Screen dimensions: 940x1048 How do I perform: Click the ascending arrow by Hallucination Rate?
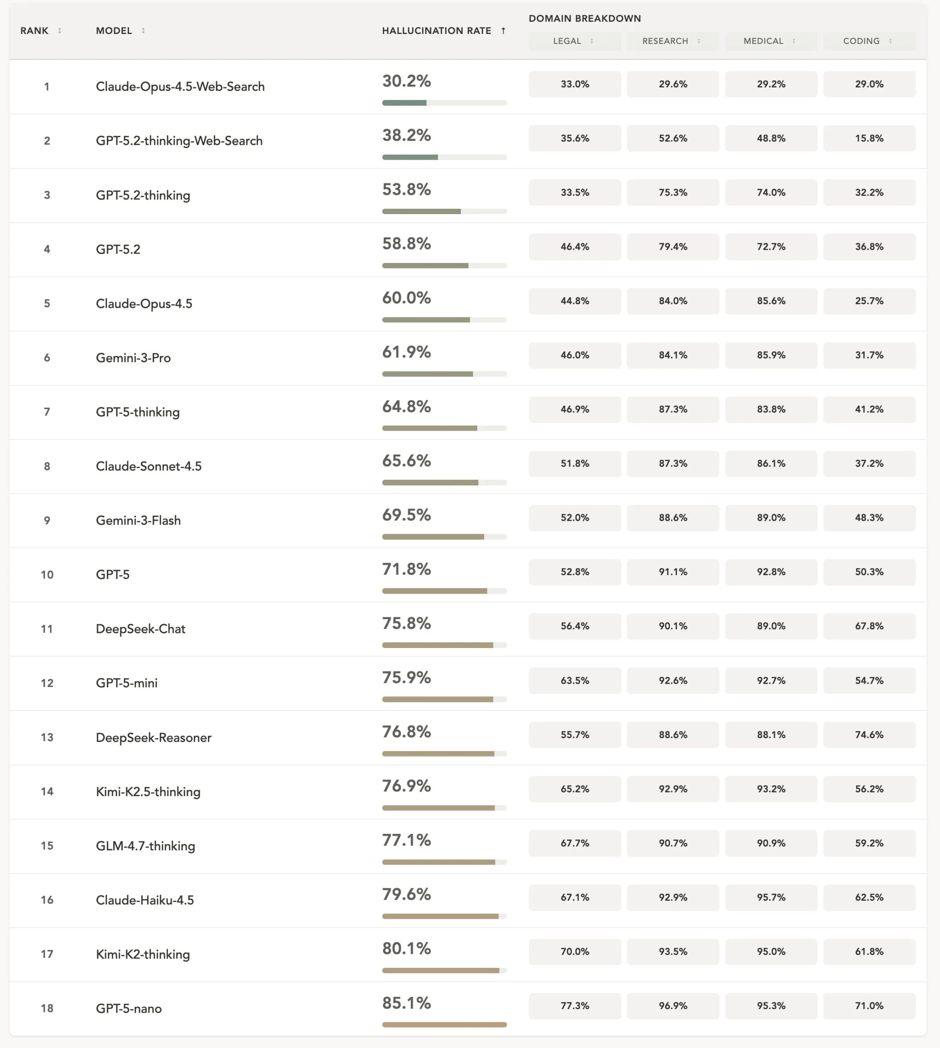(503, 31)
